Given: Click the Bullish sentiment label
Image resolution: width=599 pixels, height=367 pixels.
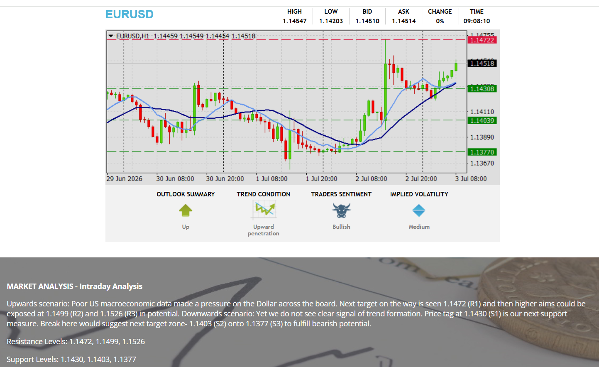Looking at the screenshot, I should point(341,227).
